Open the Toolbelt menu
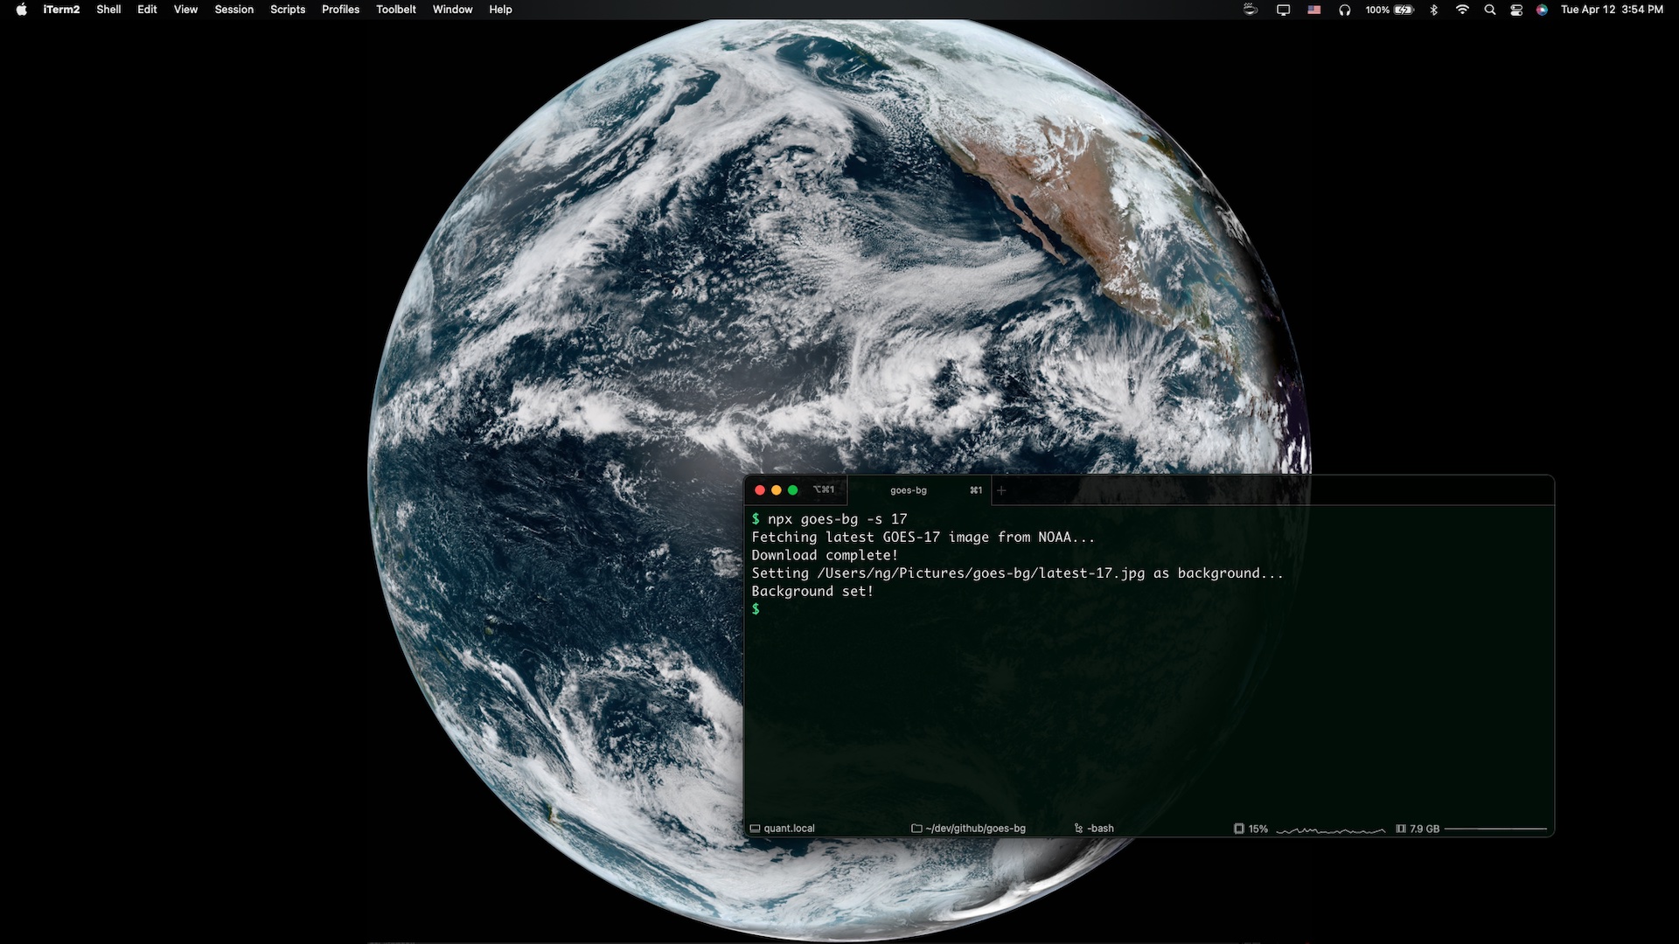Screen dimensions: 1679x944 [395, 10]
